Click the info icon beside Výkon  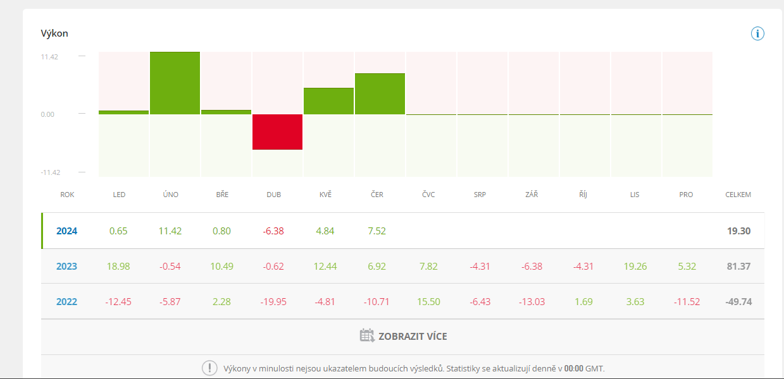(x=757, y=33)
